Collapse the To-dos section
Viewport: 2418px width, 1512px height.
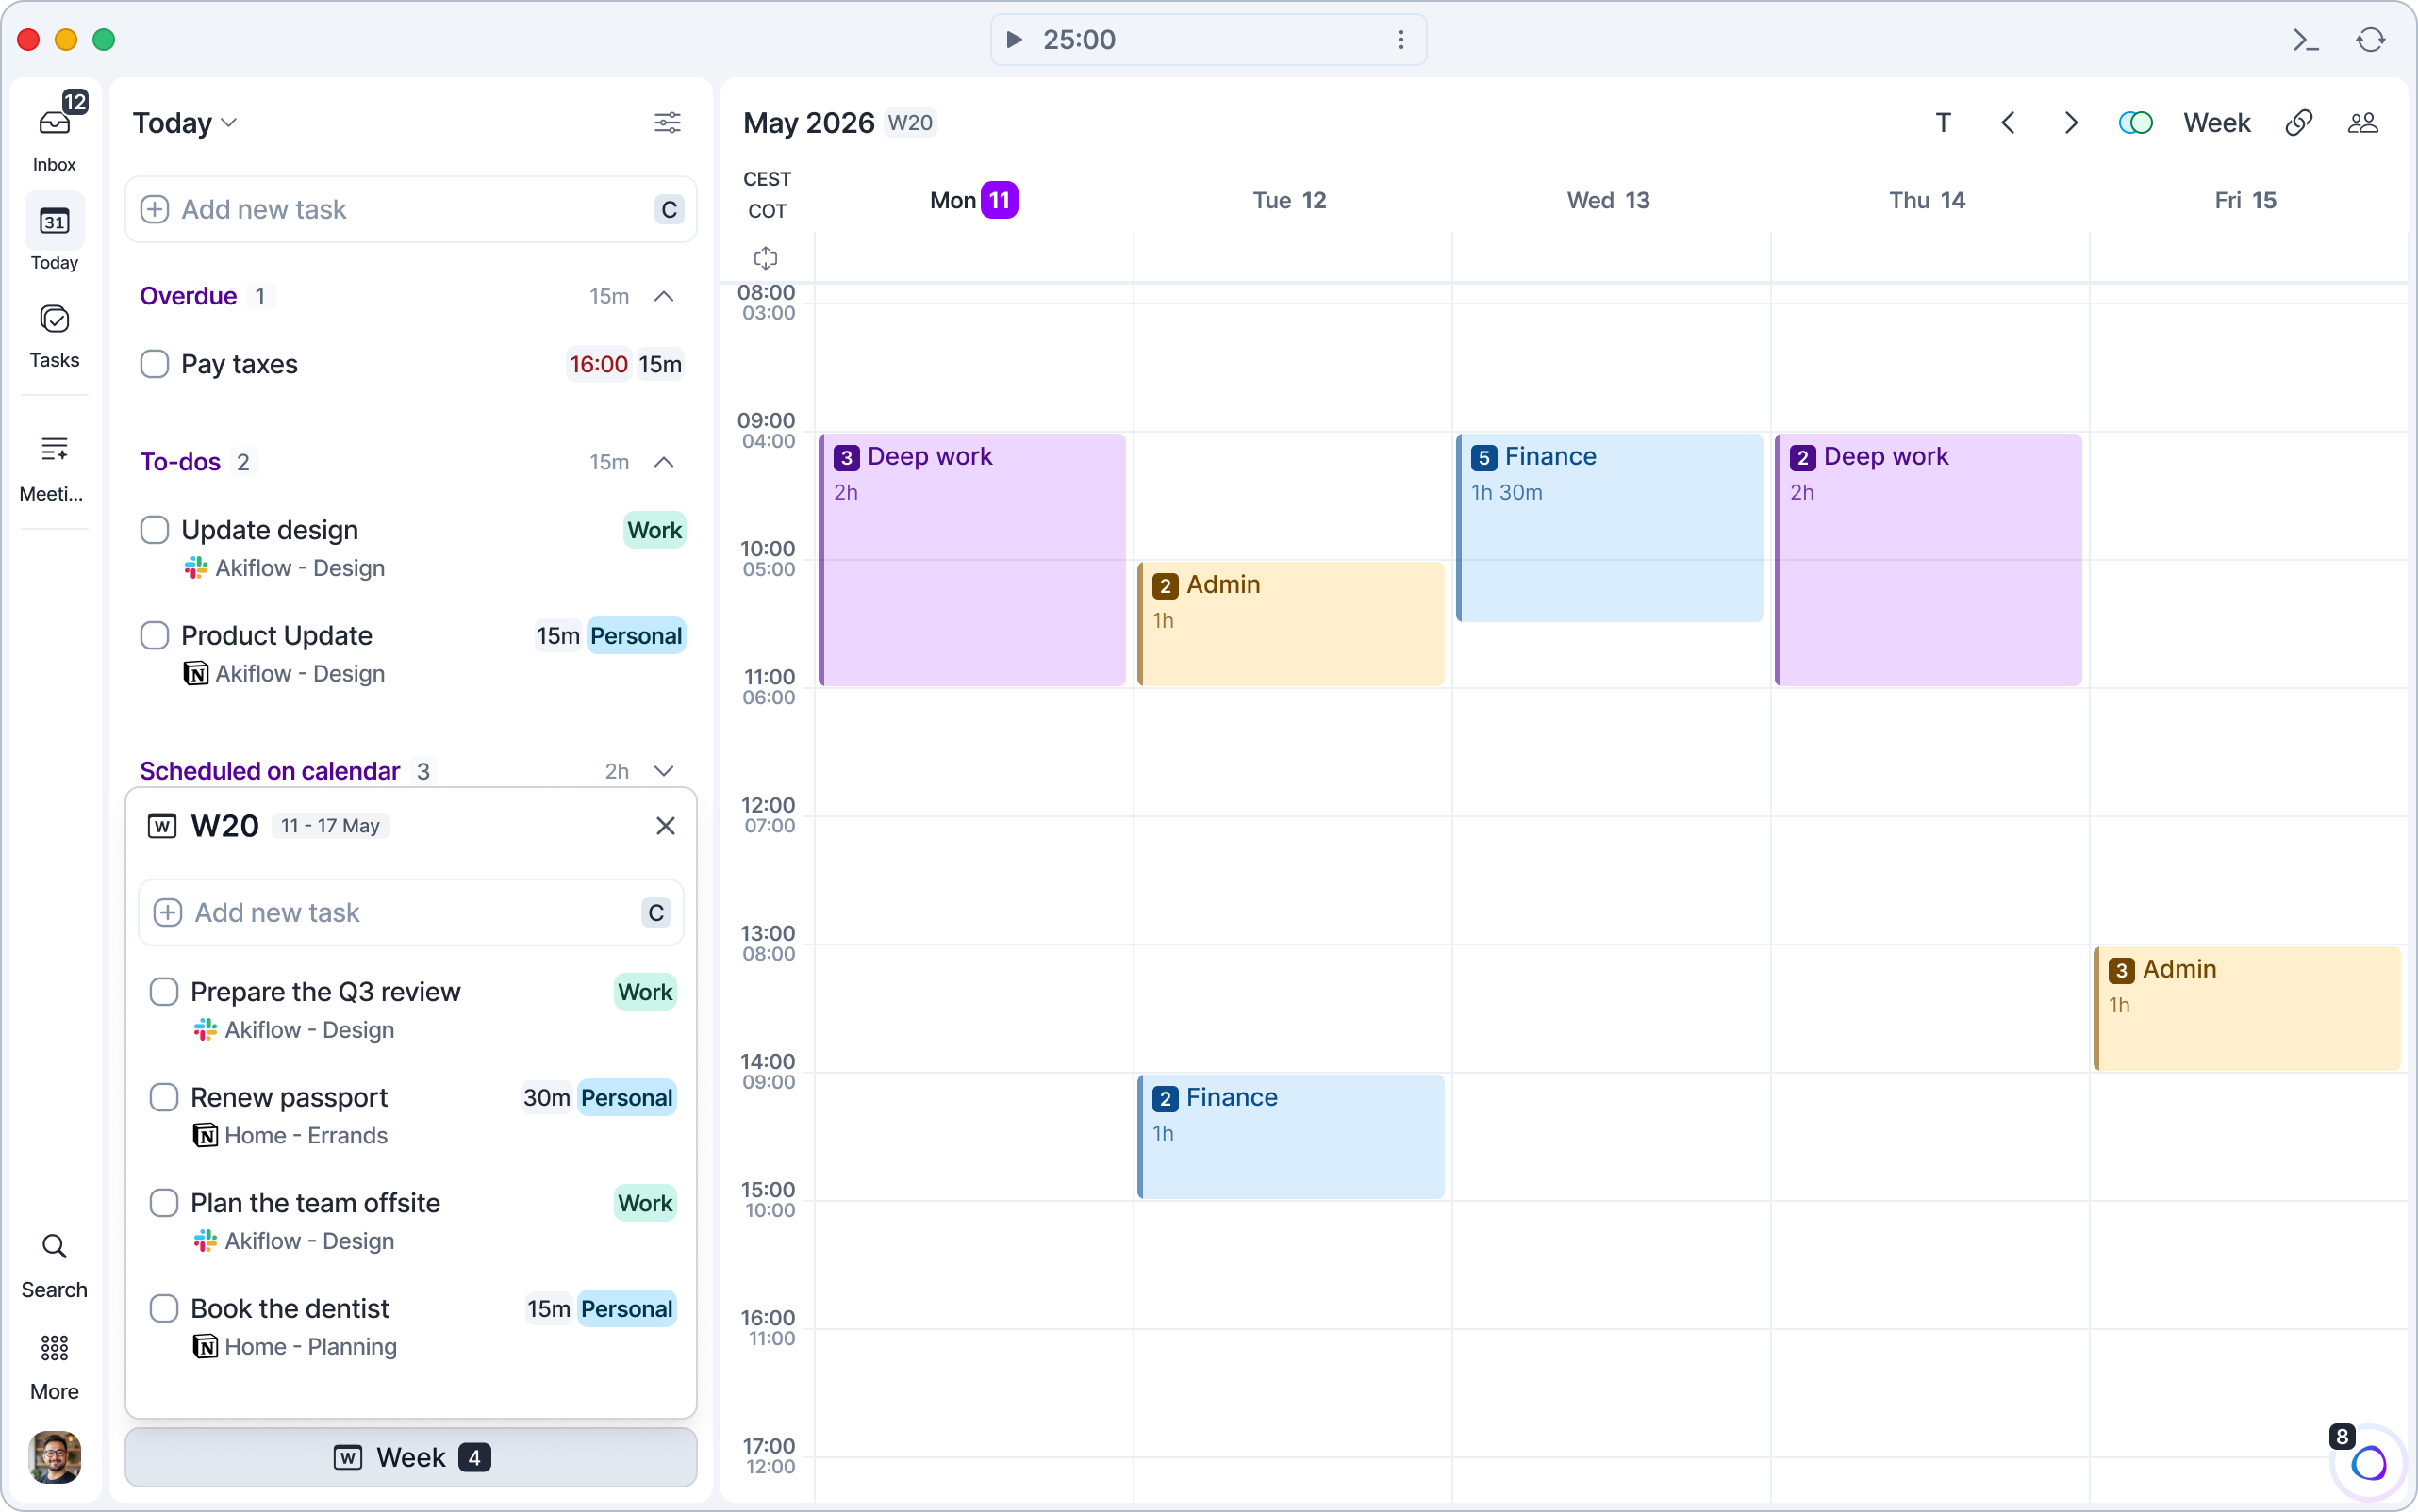663,462
